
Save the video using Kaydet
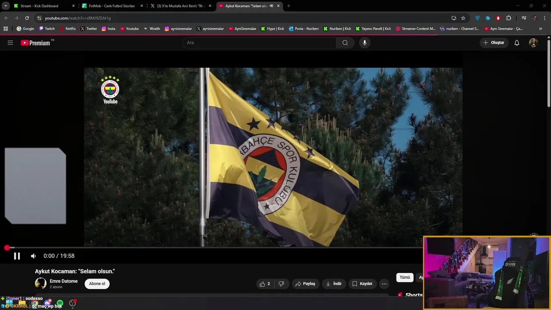coord(362,284)
